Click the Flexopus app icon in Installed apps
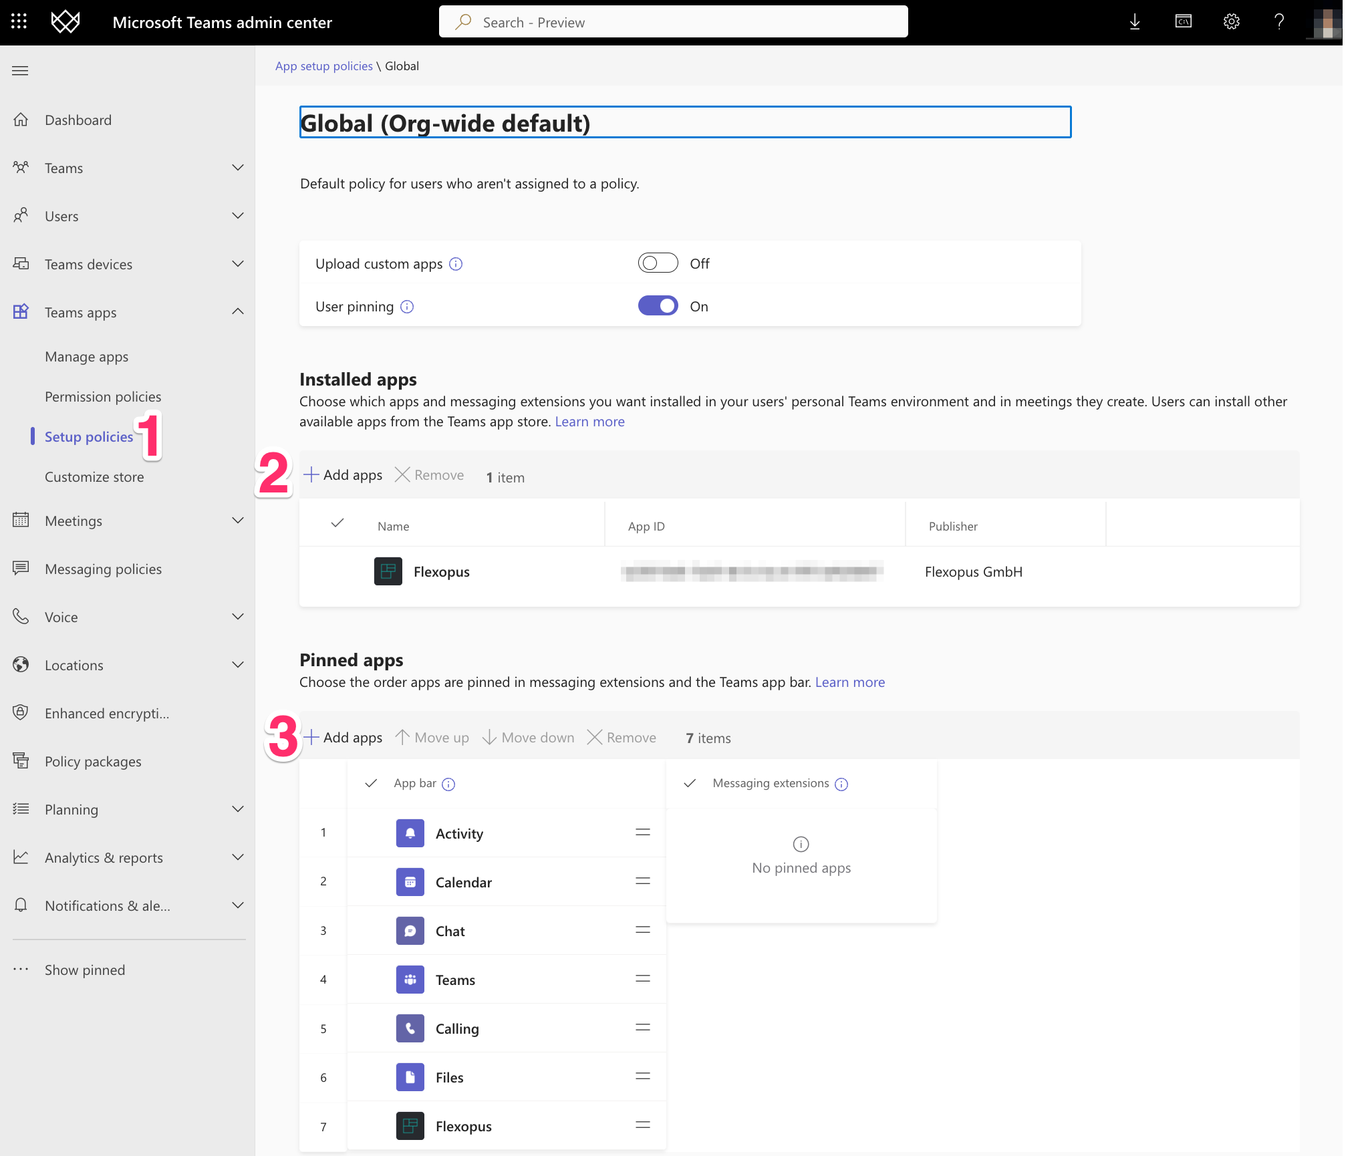This screenshot has width=1370, height=1156. [388, 571]
